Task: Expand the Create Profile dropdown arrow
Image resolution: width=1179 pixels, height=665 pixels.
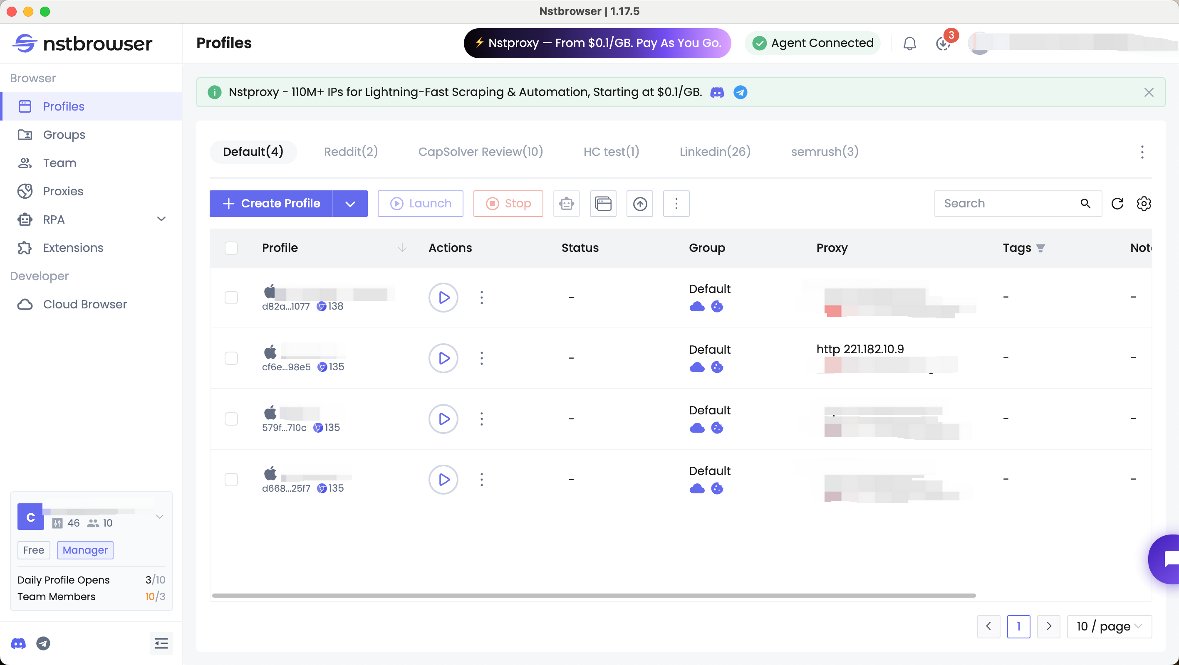Action: tap(350, 204)
